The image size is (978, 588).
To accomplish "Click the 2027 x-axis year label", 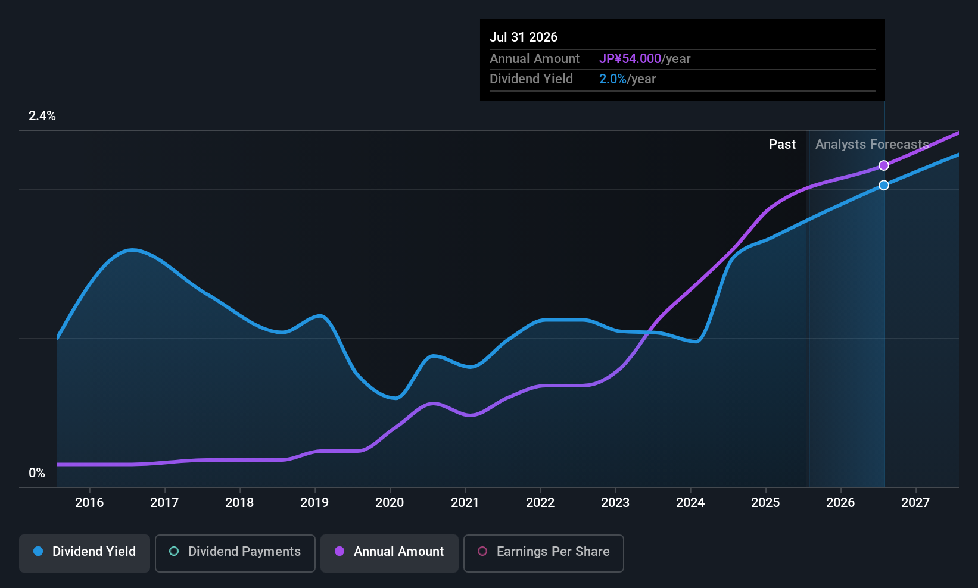I will [x=915, y=502].
